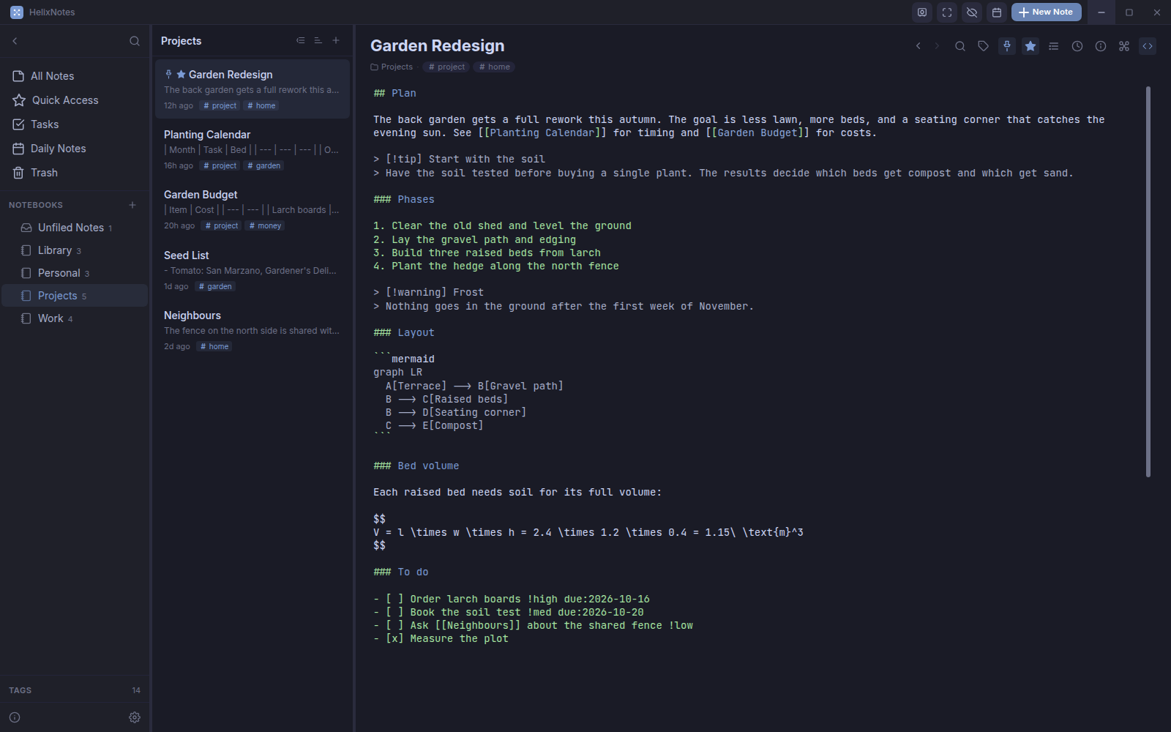Open the calendar from the title bar
This screenshot has width=1171, height=732.
(x=997, y=12)
